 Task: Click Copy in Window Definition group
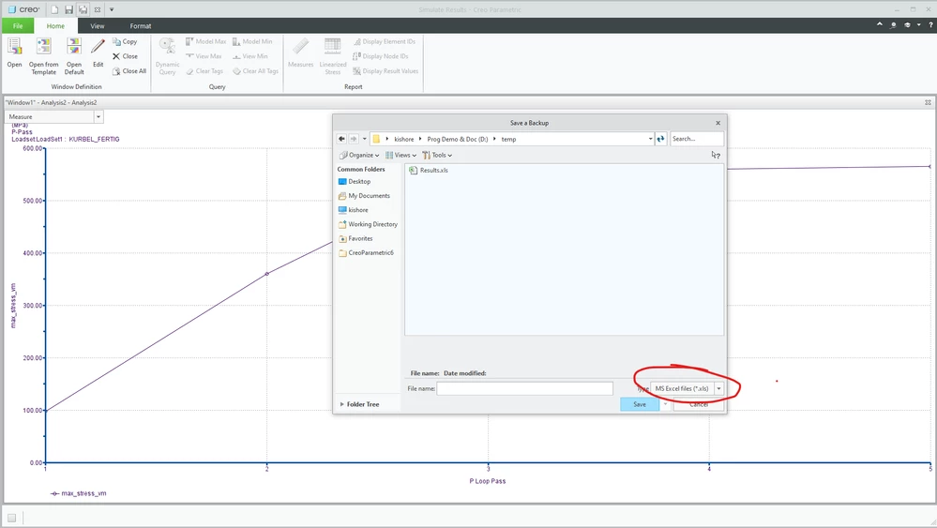pyautogui.click(x=125, y=42)
